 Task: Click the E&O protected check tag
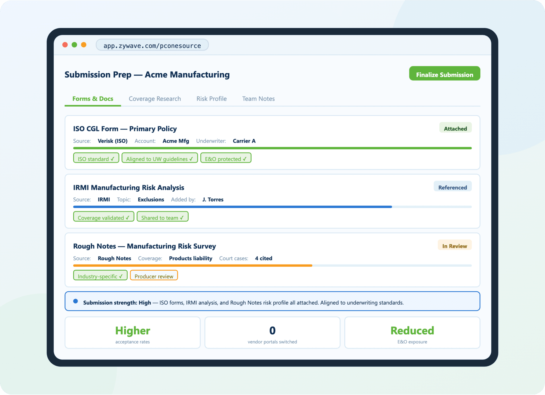(226, 158)
